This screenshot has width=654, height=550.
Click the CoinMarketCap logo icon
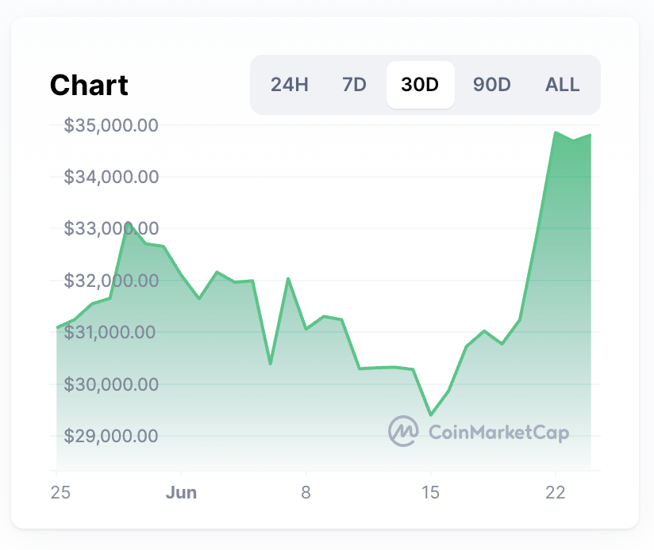pos(403,430)
